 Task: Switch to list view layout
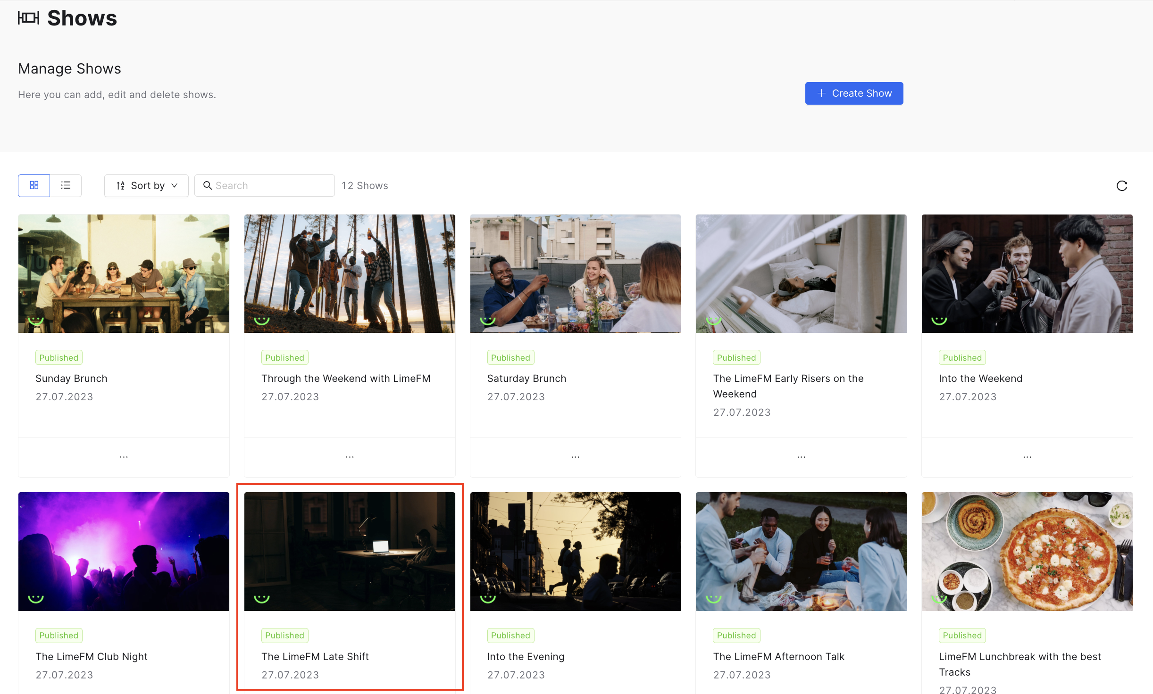point(66,185)
